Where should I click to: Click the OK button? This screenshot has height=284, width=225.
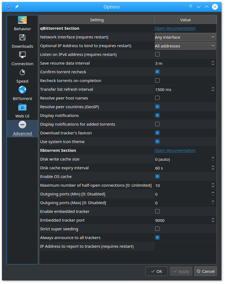point(157,271)
